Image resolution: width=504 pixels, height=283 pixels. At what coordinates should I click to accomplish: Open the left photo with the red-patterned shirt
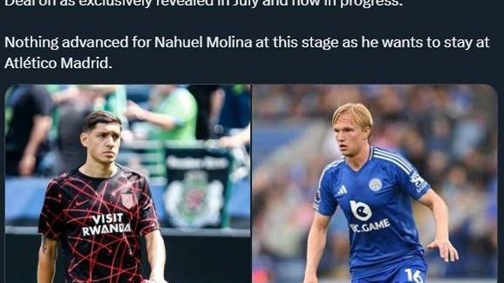click(x=128, y=183)
